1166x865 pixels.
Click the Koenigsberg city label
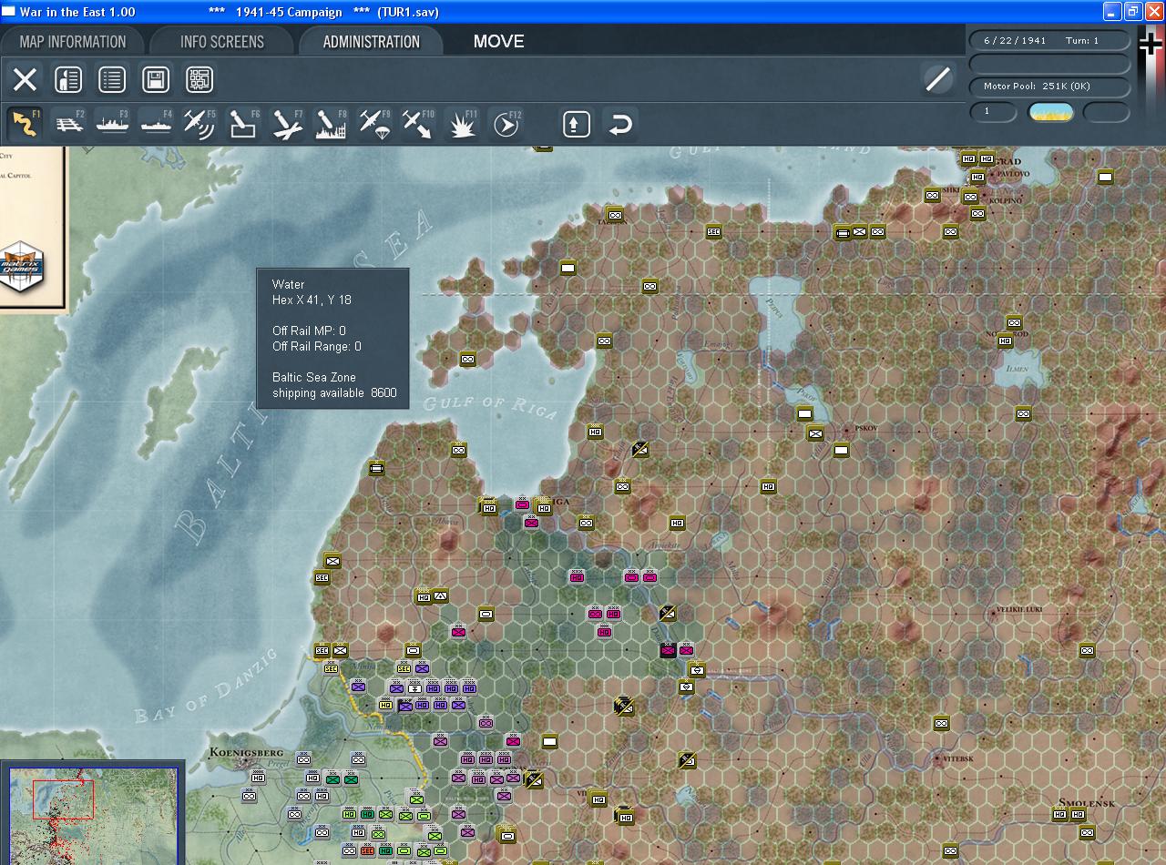pyautogui.click(x=246, y=753)
